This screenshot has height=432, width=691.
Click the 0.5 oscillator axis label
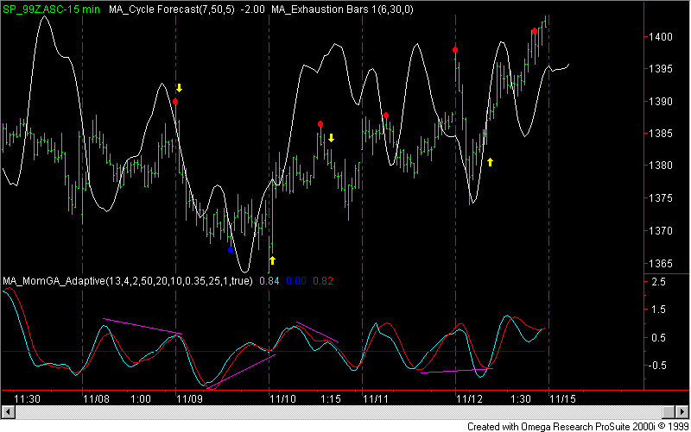coord(658,338)
